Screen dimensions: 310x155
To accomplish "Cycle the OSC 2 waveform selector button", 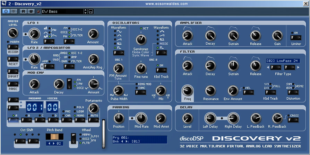I will 161,53.
